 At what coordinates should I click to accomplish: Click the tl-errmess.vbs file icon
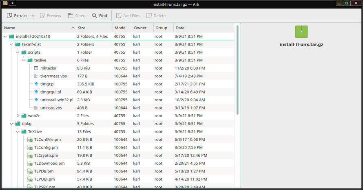pos(36,76)
